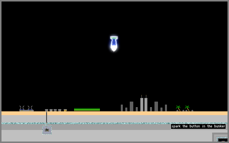Select the right twin tower skyscraper

[146, 104]
